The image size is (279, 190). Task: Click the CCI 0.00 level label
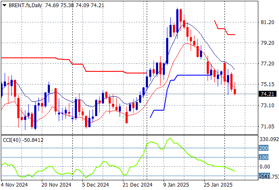click(x=265, y=166)
